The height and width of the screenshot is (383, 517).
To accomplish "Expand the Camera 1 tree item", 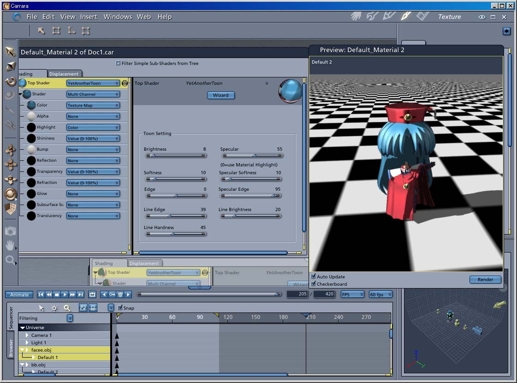I will point(27,336).
